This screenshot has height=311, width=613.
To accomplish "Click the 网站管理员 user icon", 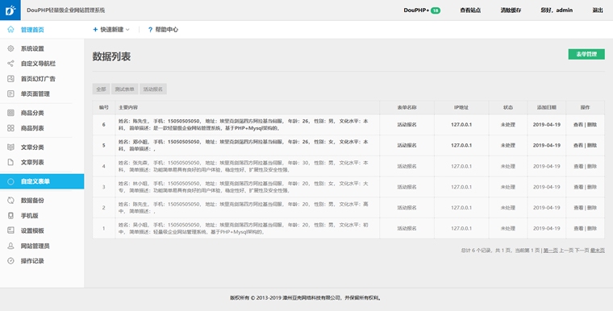I will pyautogui.click(x=10, y=247).
